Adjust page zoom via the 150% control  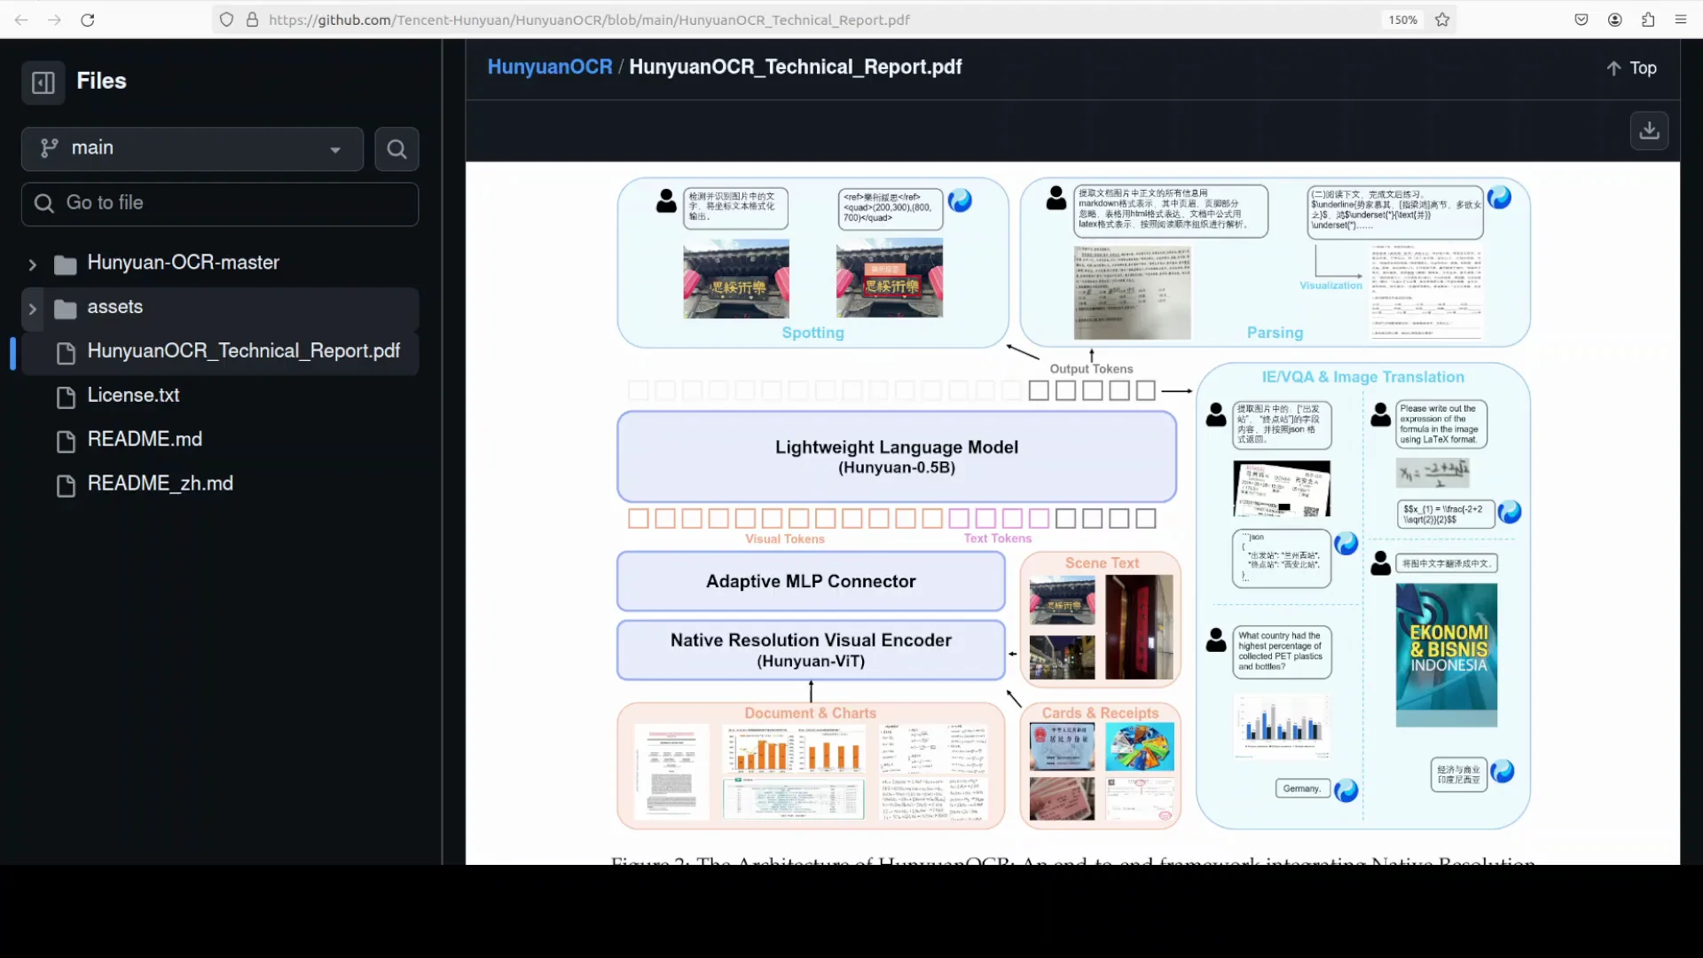(1402, 20)
